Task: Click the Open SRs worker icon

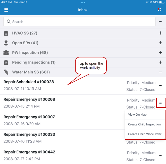Action: coord(6,43)
